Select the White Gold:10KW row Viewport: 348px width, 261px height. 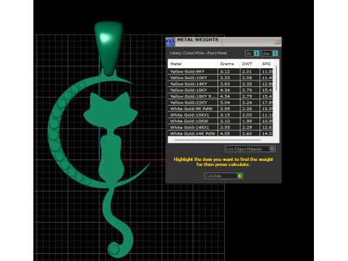pyautogui.click(x=220, y=121)
